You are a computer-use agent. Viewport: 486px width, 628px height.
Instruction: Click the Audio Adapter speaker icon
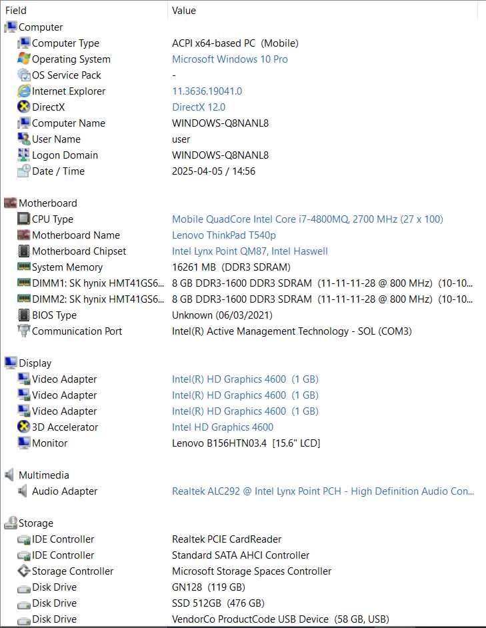(23, 491)
